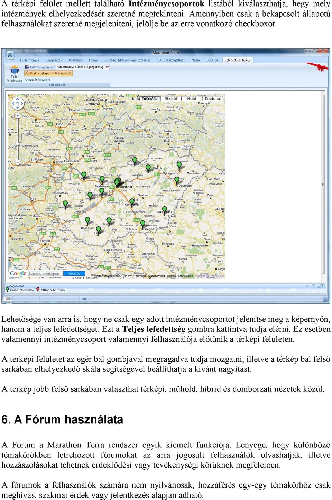This screenshot has height=500, width=332.
Task: Click the Felhasználók ribbon group label
Action: point(57,85)
